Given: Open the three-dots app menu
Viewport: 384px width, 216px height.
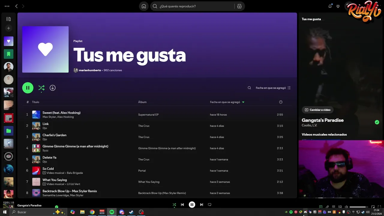Looking at the screenshot, I should coord(7,6).
